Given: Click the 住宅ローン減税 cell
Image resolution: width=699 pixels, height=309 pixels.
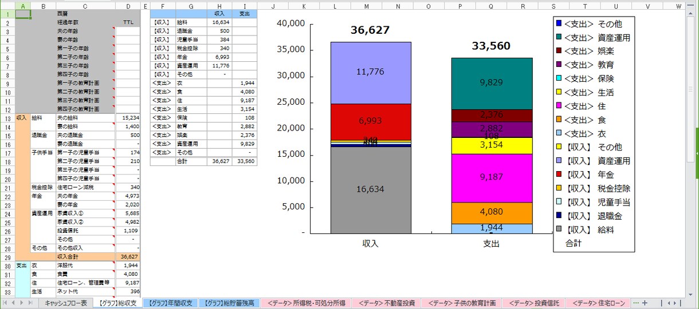Looking at the screenshot, I should [x=85, y=187].
